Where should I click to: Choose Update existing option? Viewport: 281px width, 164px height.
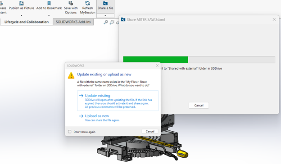click(118, 101)
